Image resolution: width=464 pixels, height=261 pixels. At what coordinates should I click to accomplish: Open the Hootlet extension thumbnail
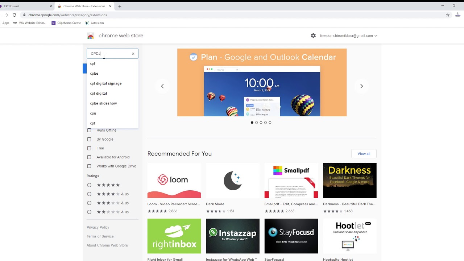350,236
